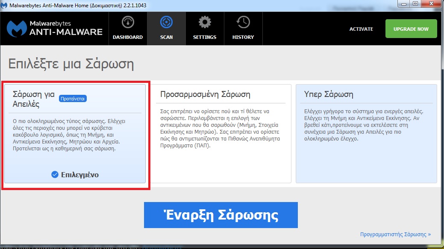Open the Dashboard gauge icon

pyautogui.click(x=128, y=22)
